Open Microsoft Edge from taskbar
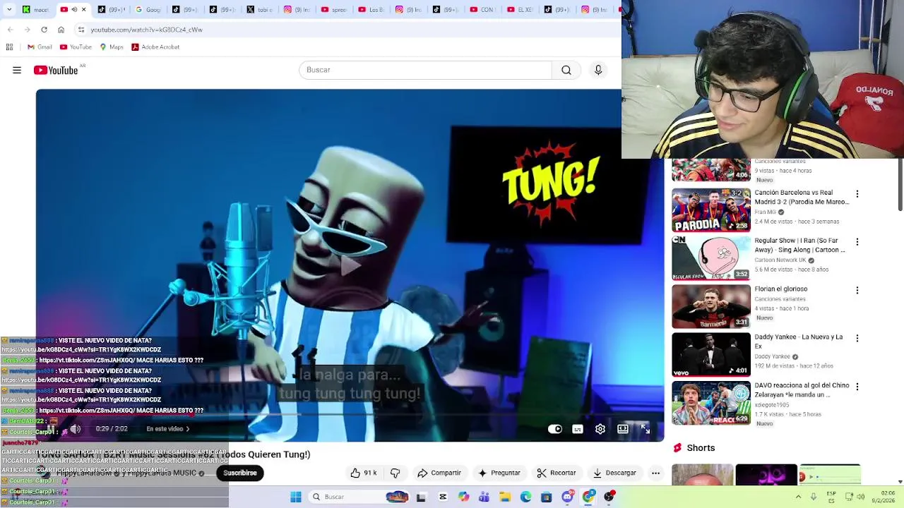The height and width of the screenshot is (508, 904). pyautogui.click(x=525, y=497)
